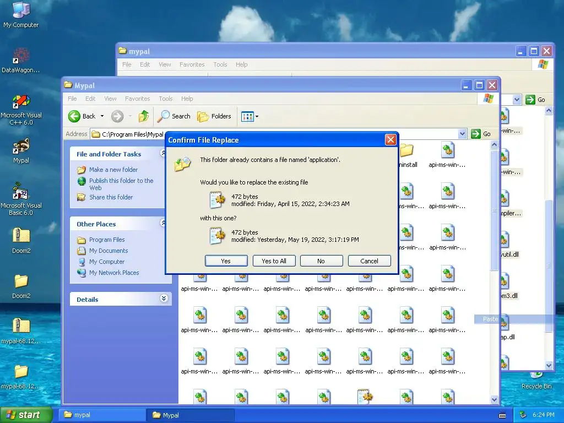Click the Mypal window scroll up arrow

pyautogui.click(x=494, y=145)
